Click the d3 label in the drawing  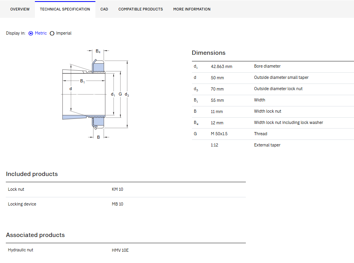[127, 94]
